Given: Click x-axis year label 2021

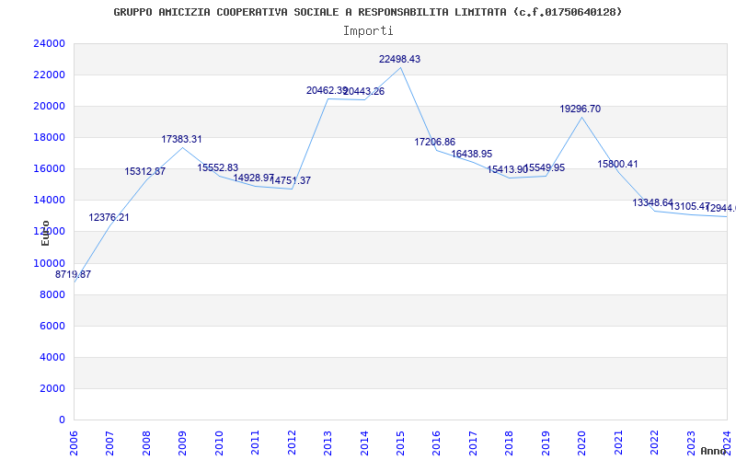Looking at the screenshot, I should (x=618, y=443).
